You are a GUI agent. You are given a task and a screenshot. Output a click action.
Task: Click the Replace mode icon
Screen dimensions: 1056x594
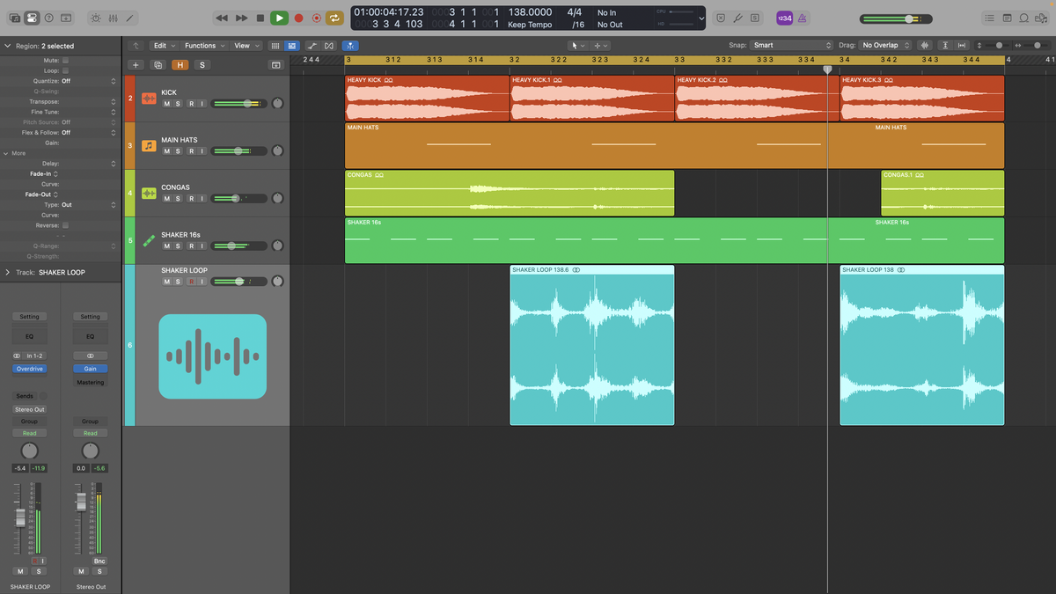pyautogui.click(x=721, y=18)
